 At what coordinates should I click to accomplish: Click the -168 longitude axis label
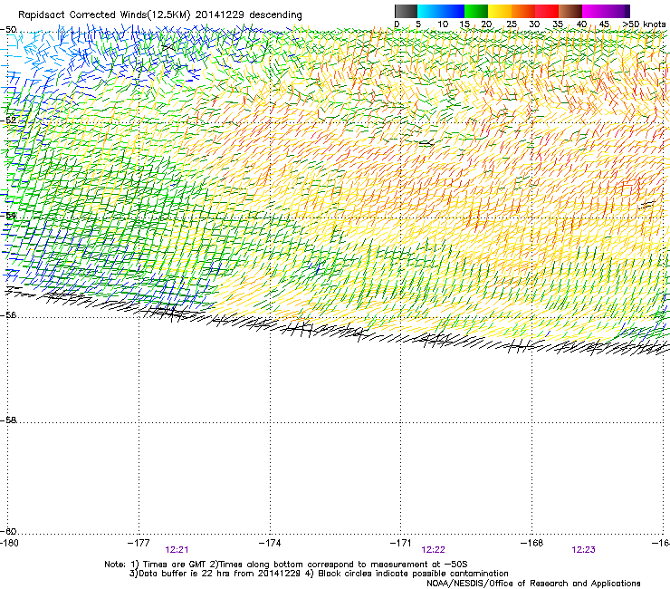pos(532,543)
